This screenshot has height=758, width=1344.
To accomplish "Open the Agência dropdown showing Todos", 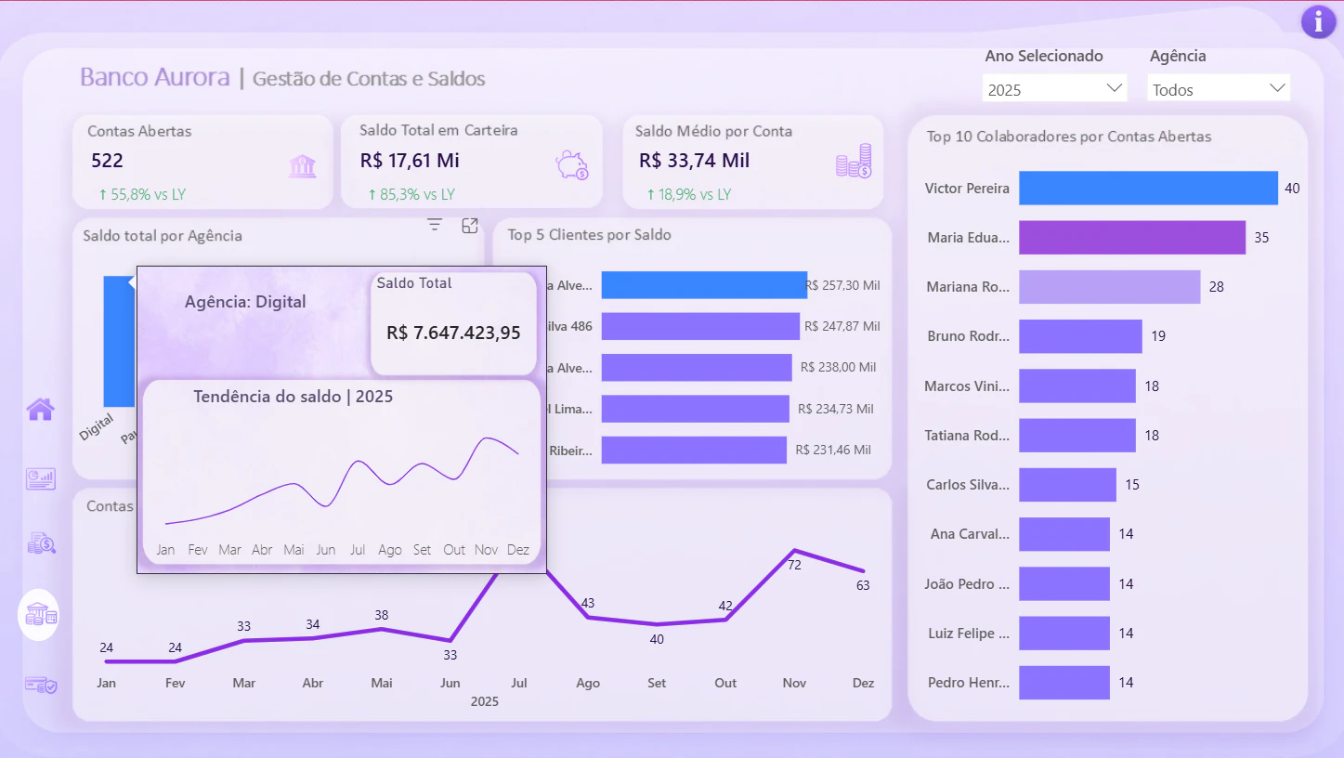I will point(1219,89).
